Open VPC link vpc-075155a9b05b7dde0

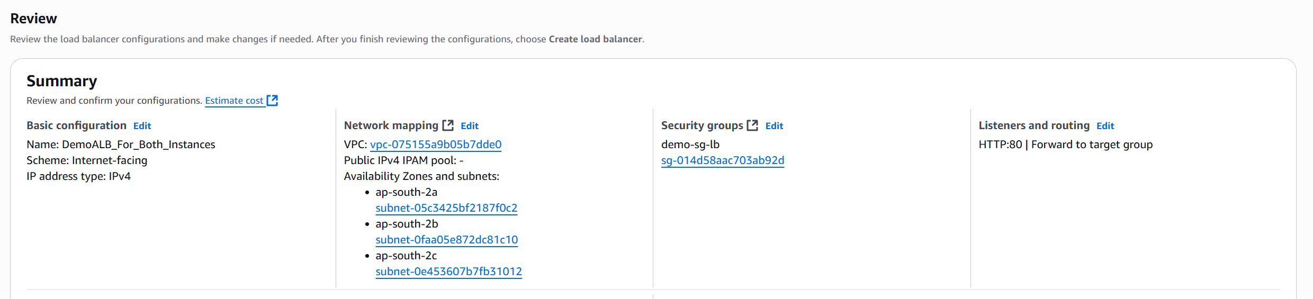click(x=435, y=144)
